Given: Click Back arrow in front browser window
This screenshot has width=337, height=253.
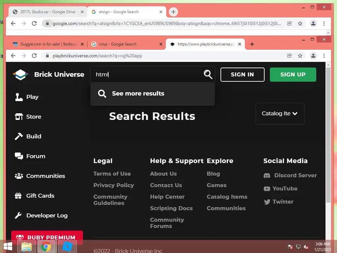Looking at the screenshot, I should pos(13,56).
